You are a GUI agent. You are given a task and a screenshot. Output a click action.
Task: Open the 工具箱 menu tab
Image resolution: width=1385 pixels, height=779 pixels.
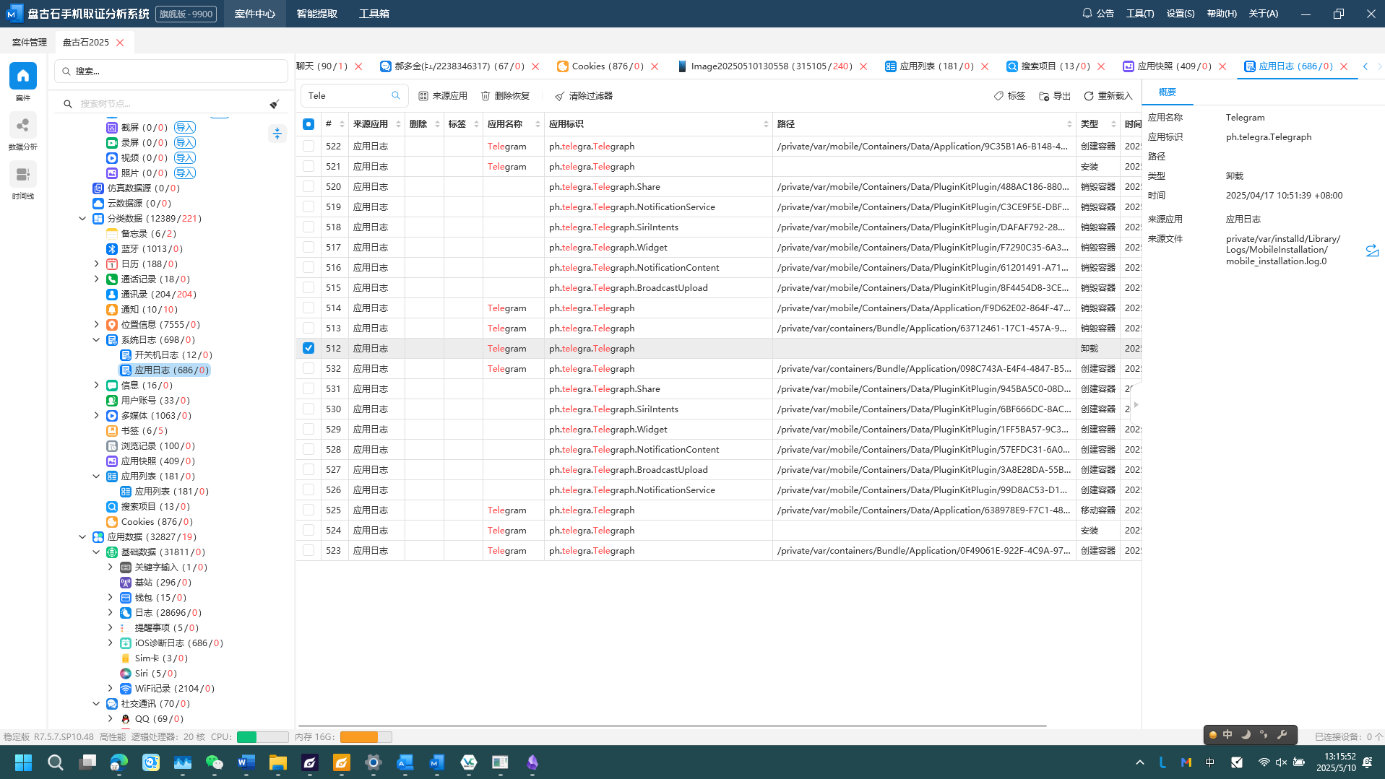point(374,14)
